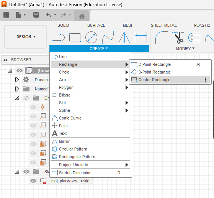This screenshot has height=198, width=214.
Task: Expand the Document Settings node
Action: [x=17, y=80]
